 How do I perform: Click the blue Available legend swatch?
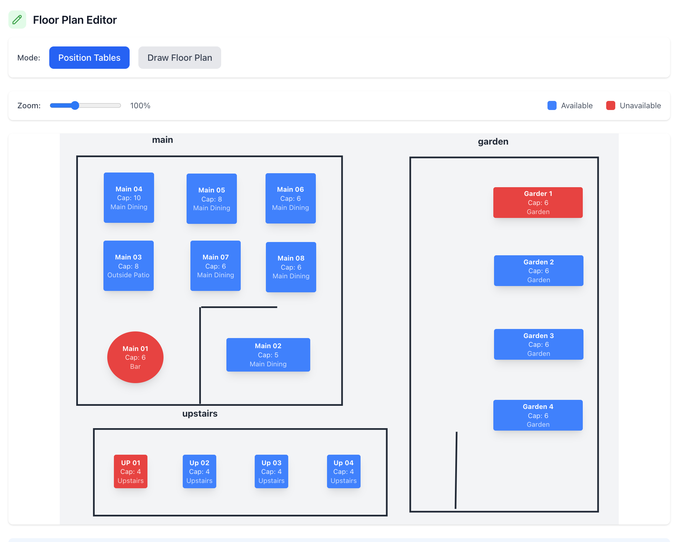551,105
